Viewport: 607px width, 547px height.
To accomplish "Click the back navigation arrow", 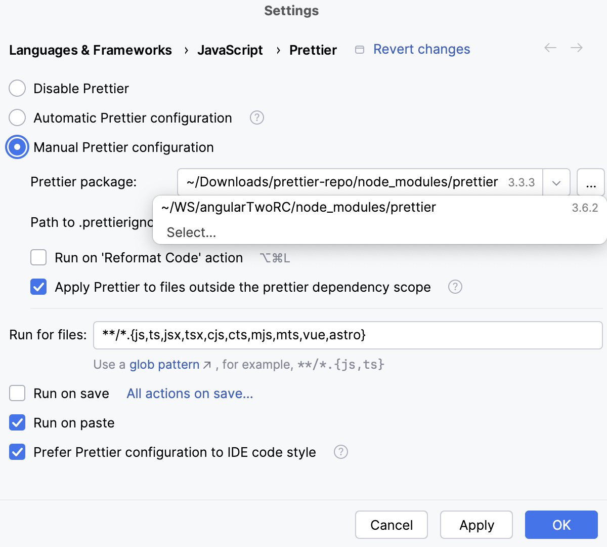I will [x=550, y=48].
